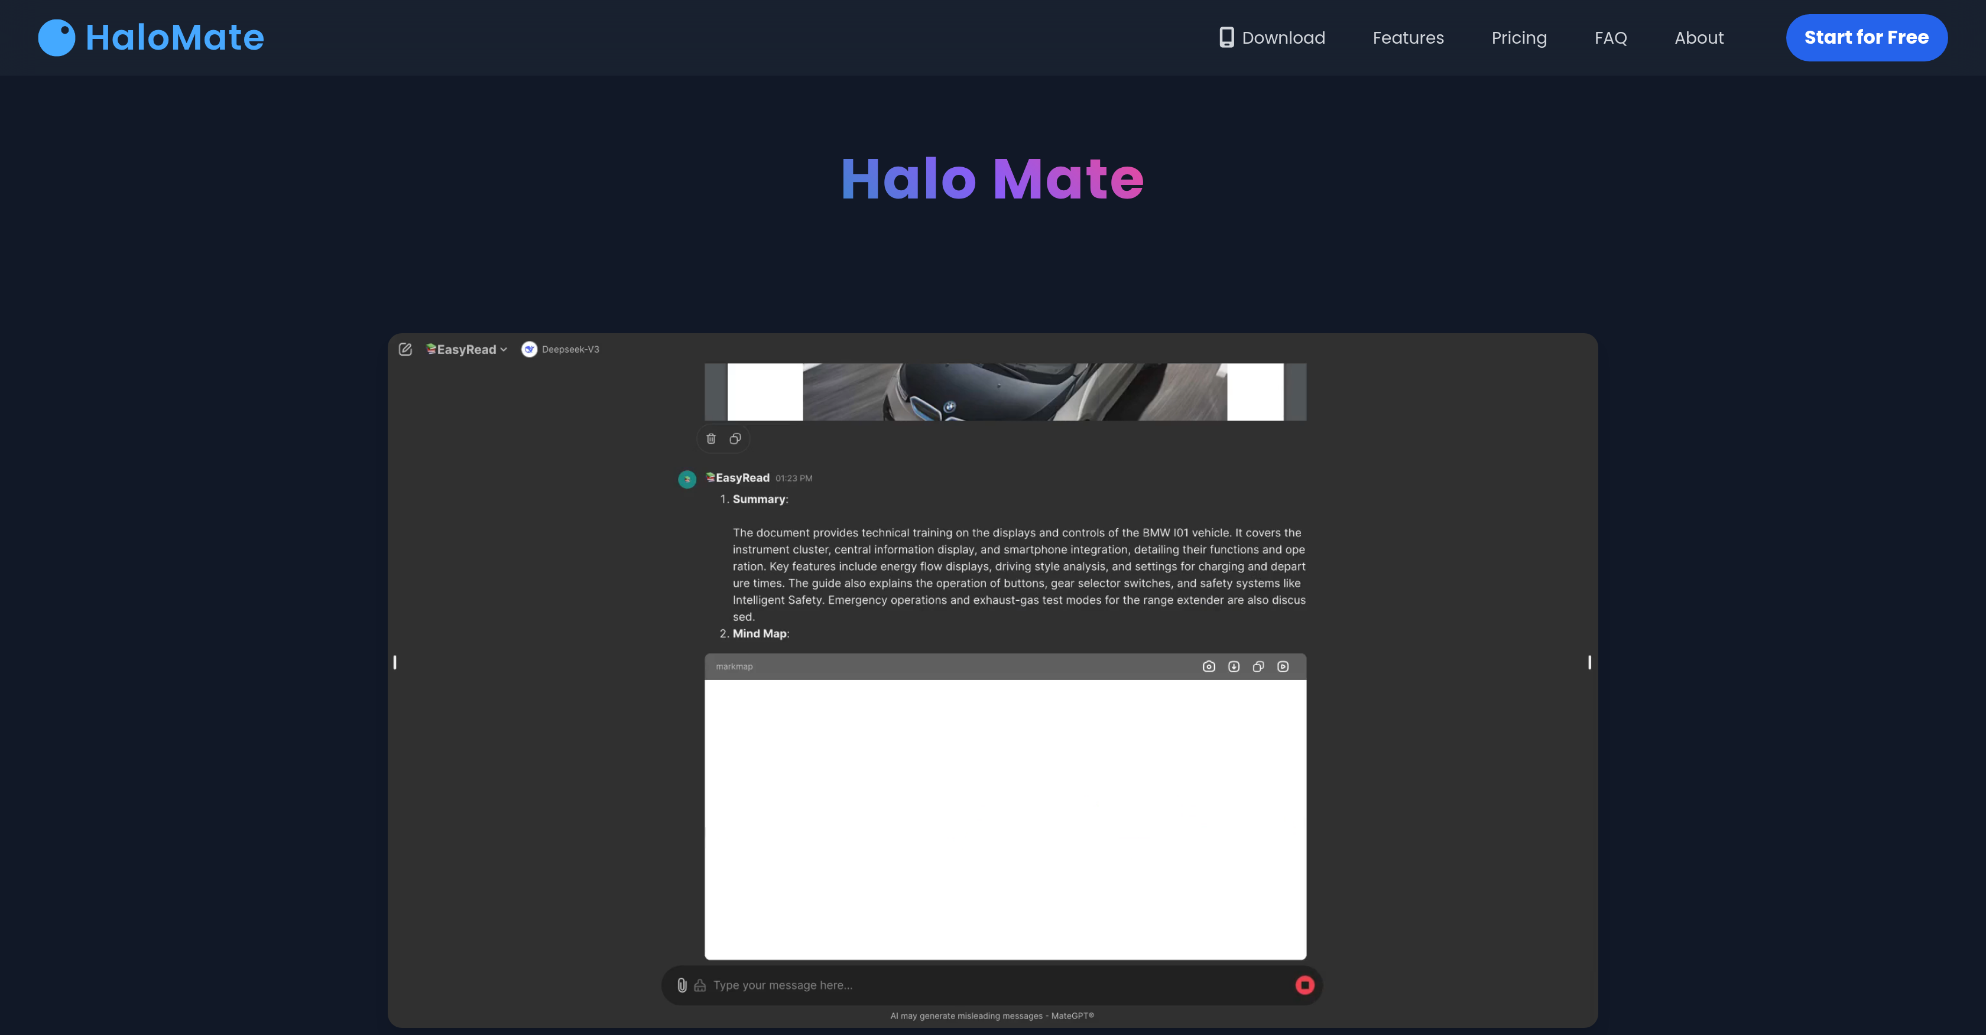Run the mind map with the play icon
1986x1035 pixels.
tap(1283, 666)
